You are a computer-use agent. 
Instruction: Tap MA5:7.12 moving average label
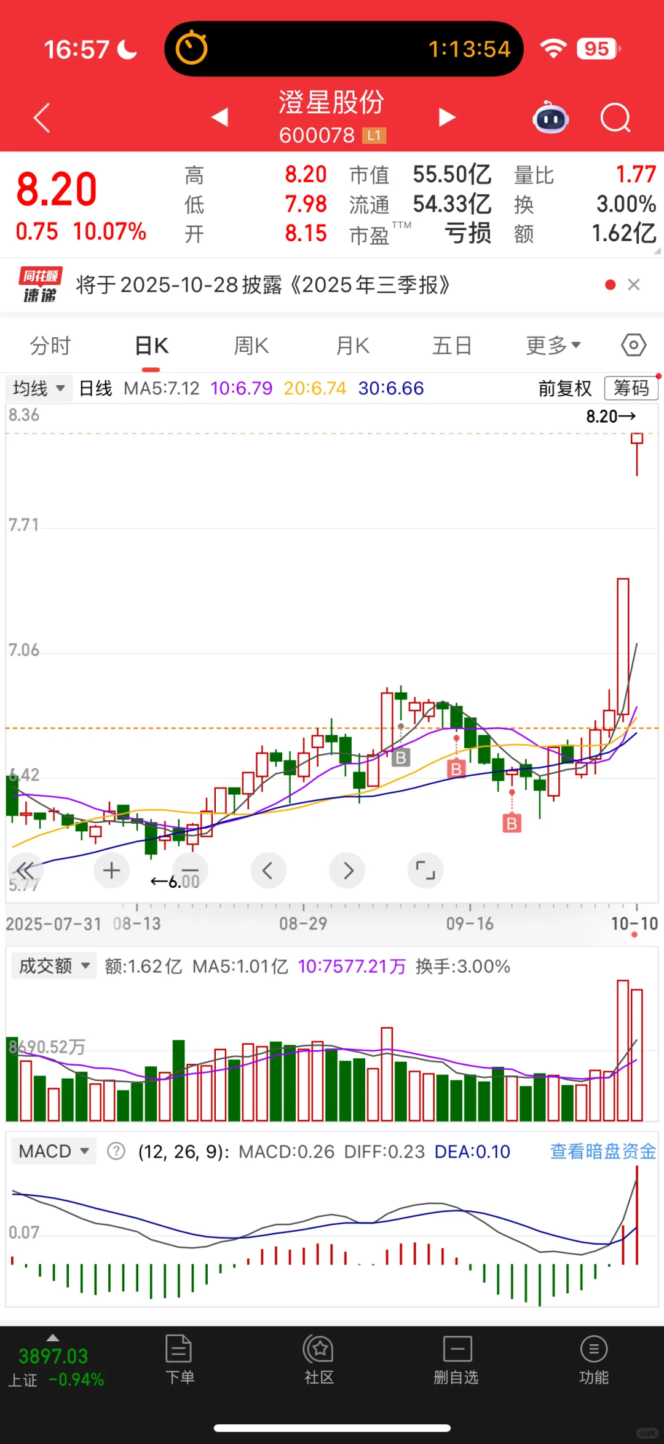pos(162,388)
